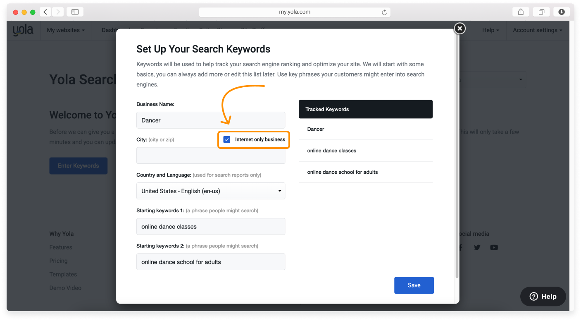Click the Safari forward arrow
Viewport: 581px width, 321px height.
57,12
